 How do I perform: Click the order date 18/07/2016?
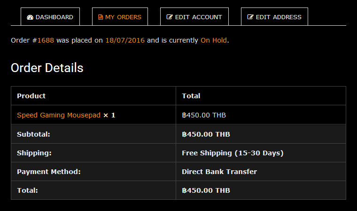click(125, 41)
